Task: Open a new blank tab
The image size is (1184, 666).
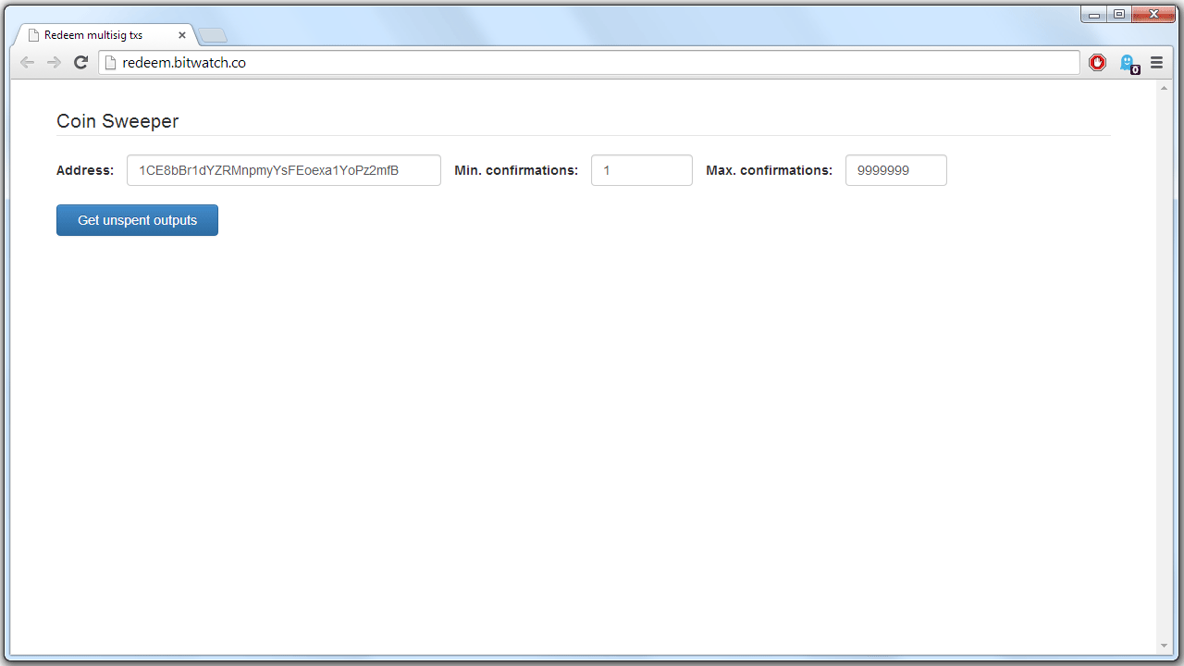Action: tap(213, 36)
